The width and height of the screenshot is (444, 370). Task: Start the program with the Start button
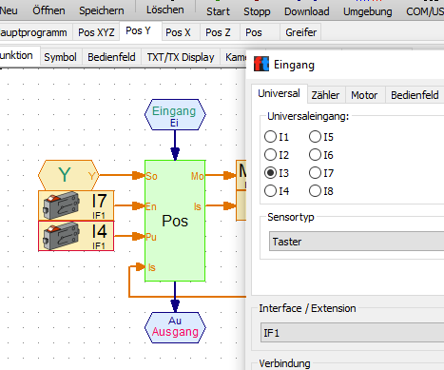point(218,11)
